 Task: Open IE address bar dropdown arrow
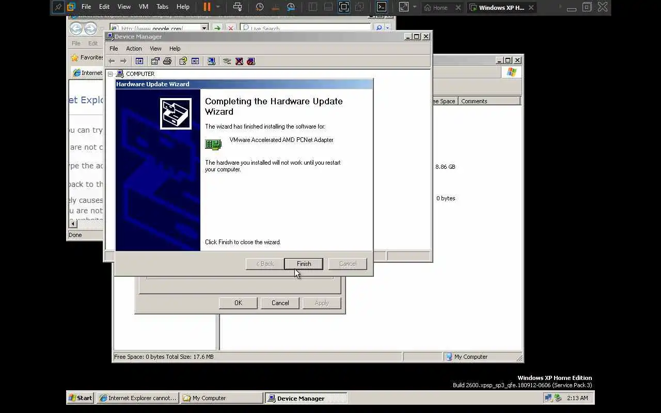click(x=204, y=28)
